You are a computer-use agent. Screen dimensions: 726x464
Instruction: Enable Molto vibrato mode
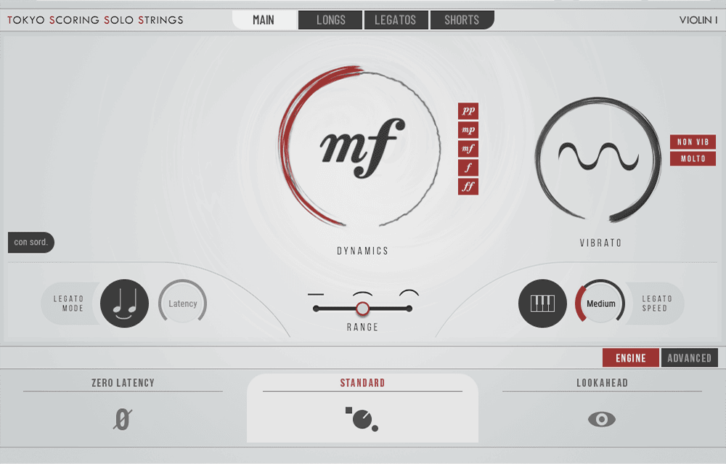[x=693, y=158]
